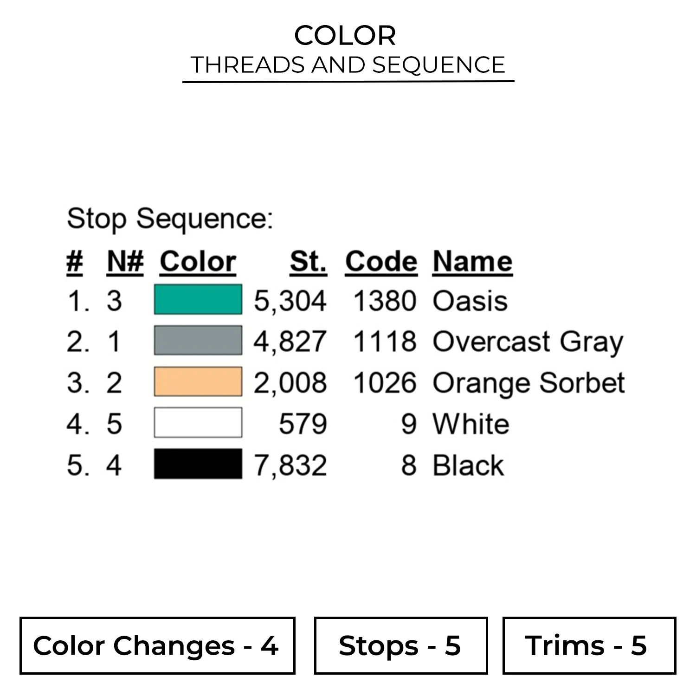This screenshot has width=696, height=696.
Task: Click the Stop Sequence label
Action: point(170,219)
